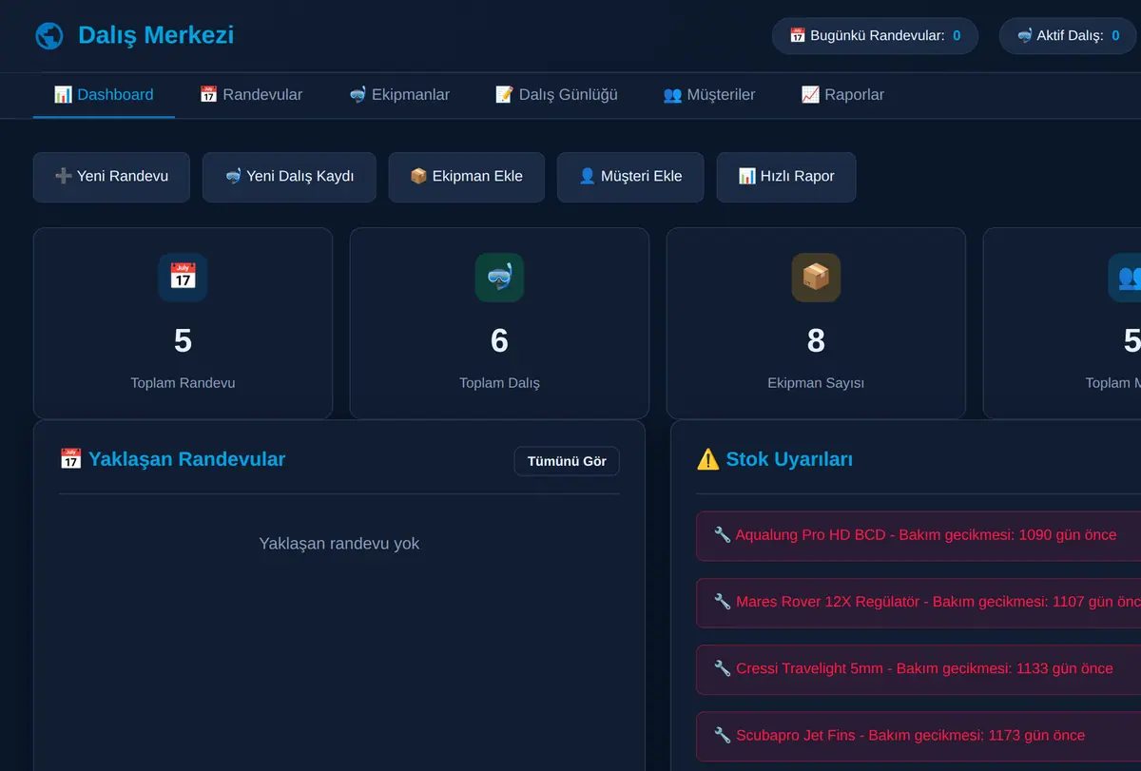Select the Toplam Randevu label
The height and width of the screenshot is (771, 1141).
(183, 383)
